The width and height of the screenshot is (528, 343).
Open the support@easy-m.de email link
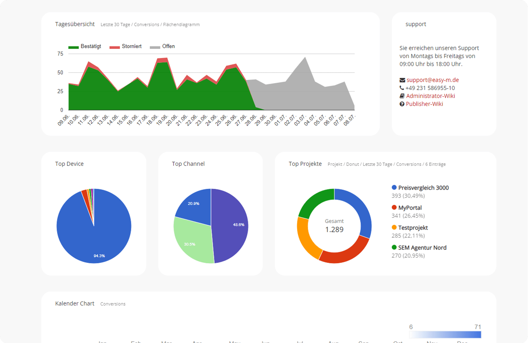432,80
